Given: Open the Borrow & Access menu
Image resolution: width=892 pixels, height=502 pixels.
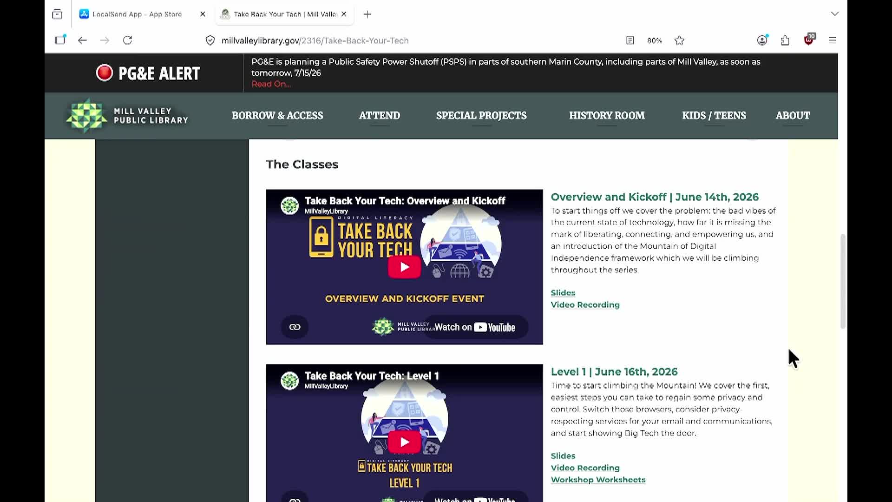Looking at the screenshot, I should [277, 115].
